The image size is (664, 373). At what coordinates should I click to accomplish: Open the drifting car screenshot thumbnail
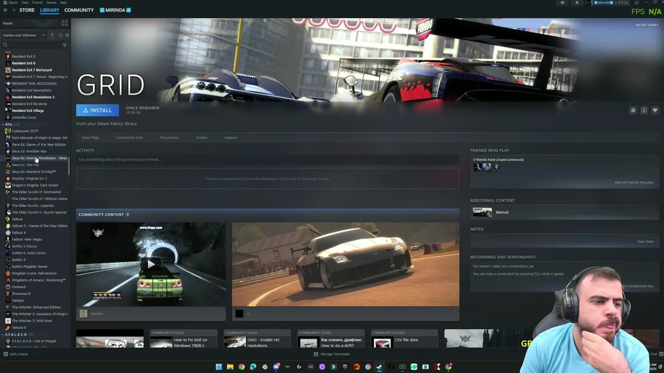[x=345, y=264]
